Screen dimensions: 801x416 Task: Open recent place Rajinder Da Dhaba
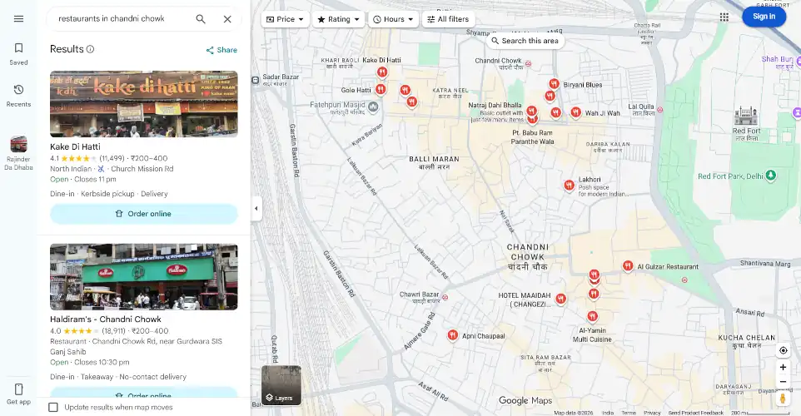click(18, 153)
